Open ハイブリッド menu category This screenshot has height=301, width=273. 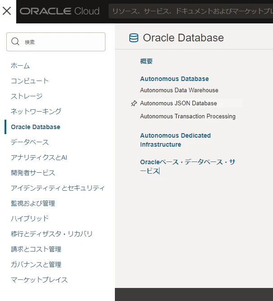(x=30, y=219)
